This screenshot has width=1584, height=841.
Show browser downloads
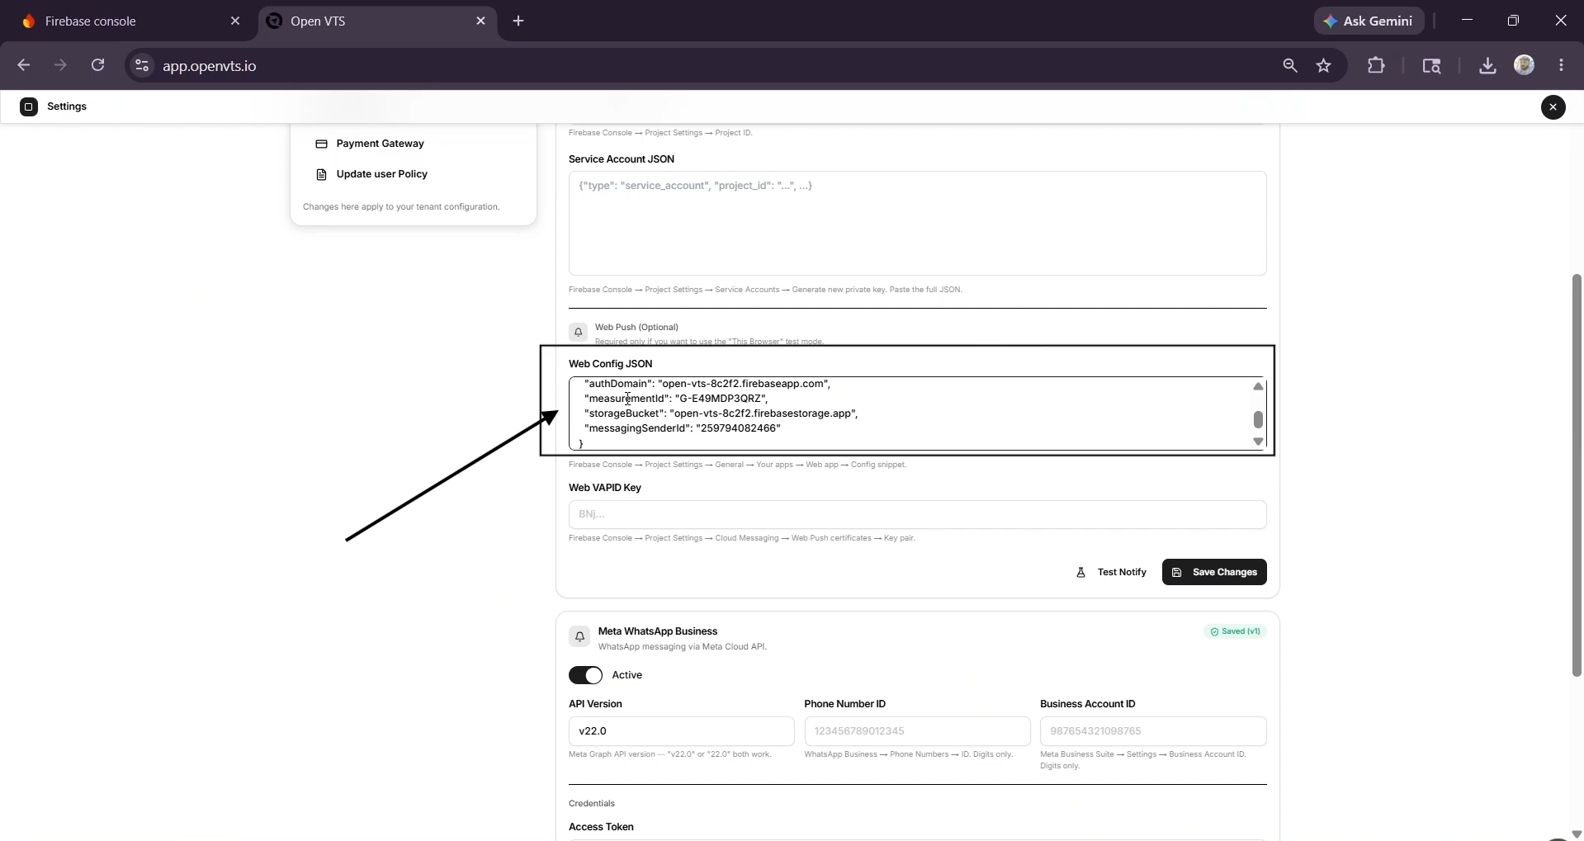pyautogui.click(x=1487, y=66)
